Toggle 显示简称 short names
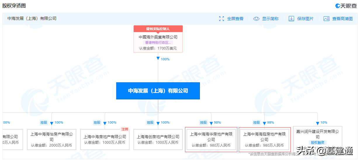This screenshot has height=160, width=358. 270,19
